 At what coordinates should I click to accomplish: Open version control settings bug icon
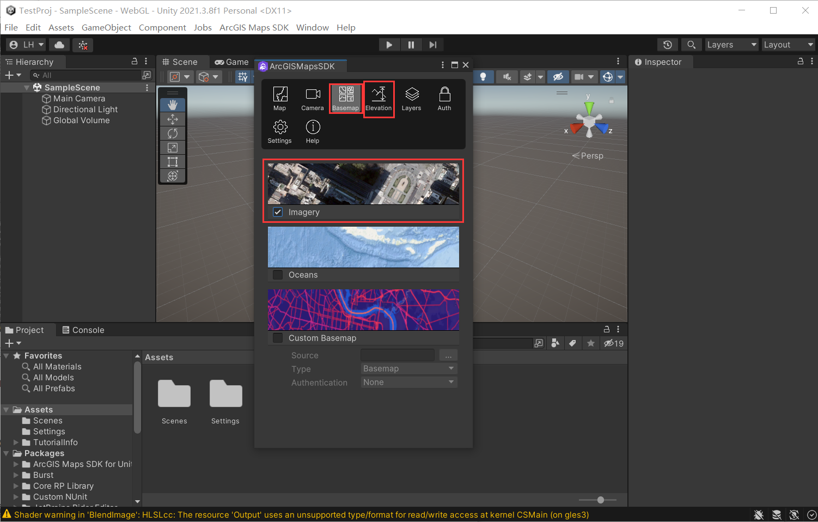click(x=83, y=45)
